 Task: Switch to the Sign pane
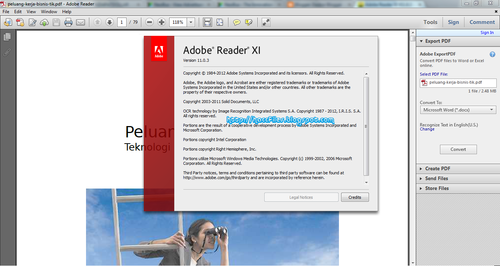(x=453, y=22)
